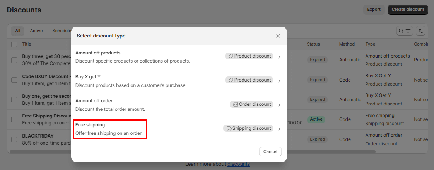Click the sort arrows icon button
434x170 pixels.
pos(421,31)
